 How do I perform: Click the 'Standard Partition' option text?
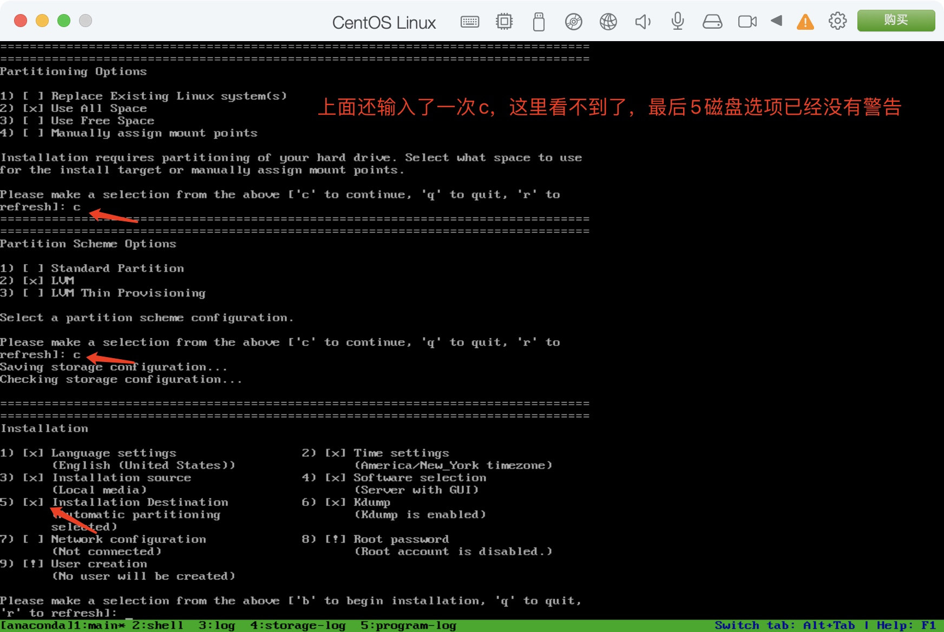pyautogui.click(x=117, y=268)
